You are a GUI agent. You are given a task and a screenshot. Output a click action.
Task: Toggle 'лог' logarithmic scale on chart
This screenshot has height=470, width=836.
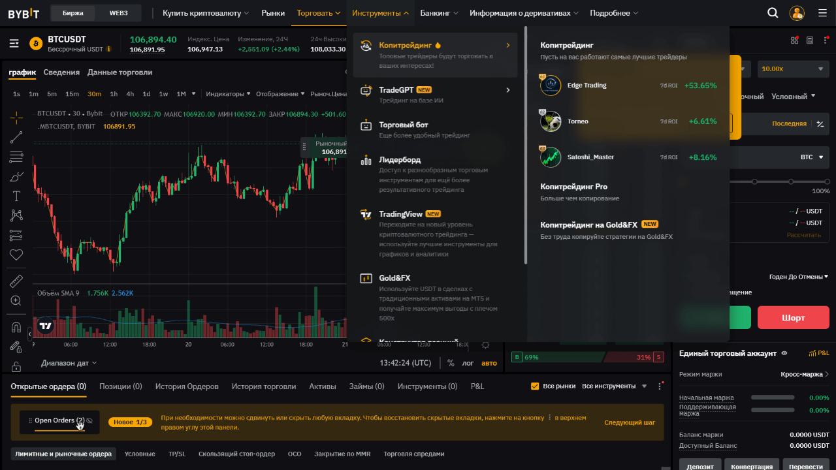click(468, 363)
